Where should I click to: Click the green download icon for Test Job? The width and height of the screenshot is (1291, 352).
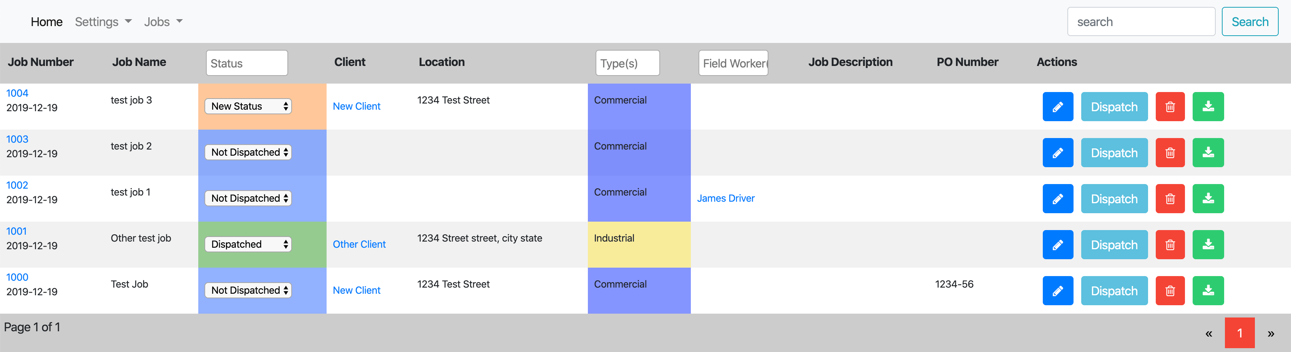pos(1208,291)
